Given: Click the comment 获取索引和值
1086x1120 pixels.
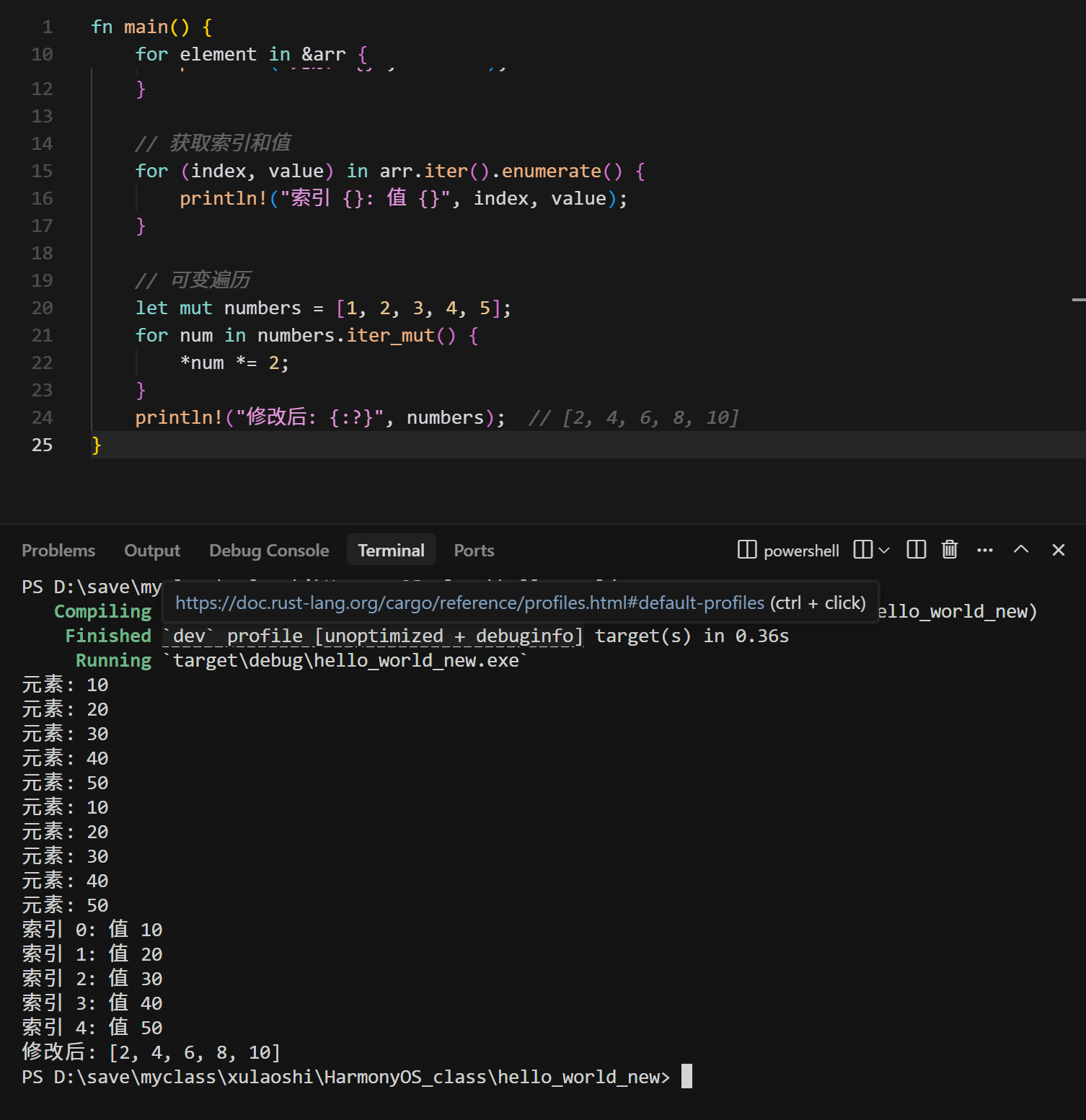Looking at the screenshot, I should coord(213,143).
